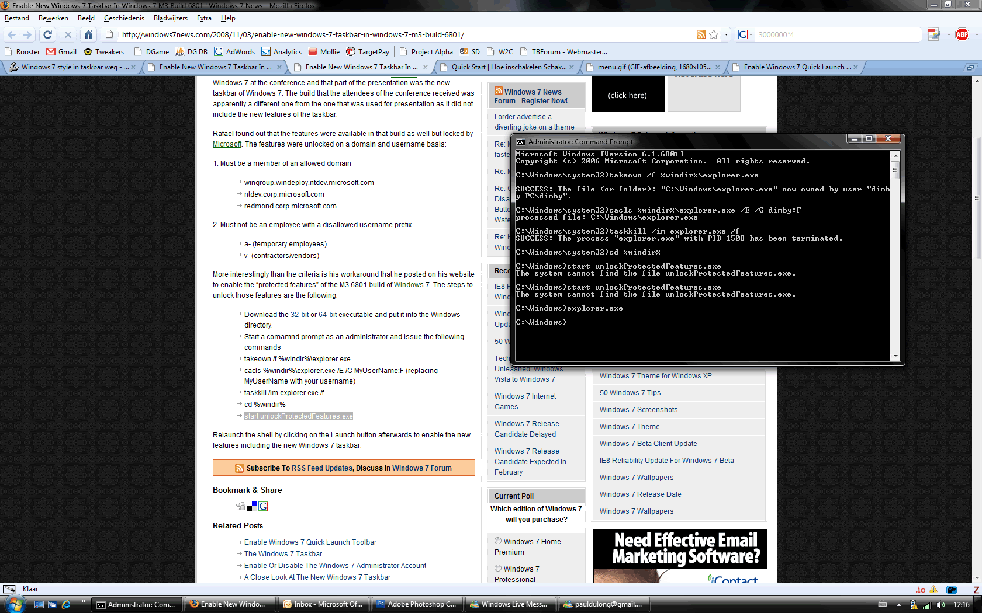
Task: Open the Tweakers bookmark
Action: 104,51
